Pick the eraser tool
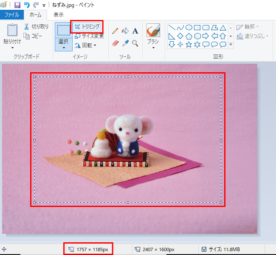This screenshot has height=255, width=276. click(115, 43)
